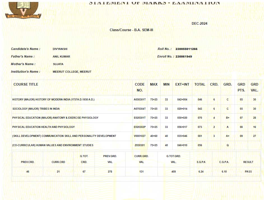Image resolution: width=264 pixels, height=200 pixels.
Task: Click PREV.CRD. value 46
Action: pos(28,172)
